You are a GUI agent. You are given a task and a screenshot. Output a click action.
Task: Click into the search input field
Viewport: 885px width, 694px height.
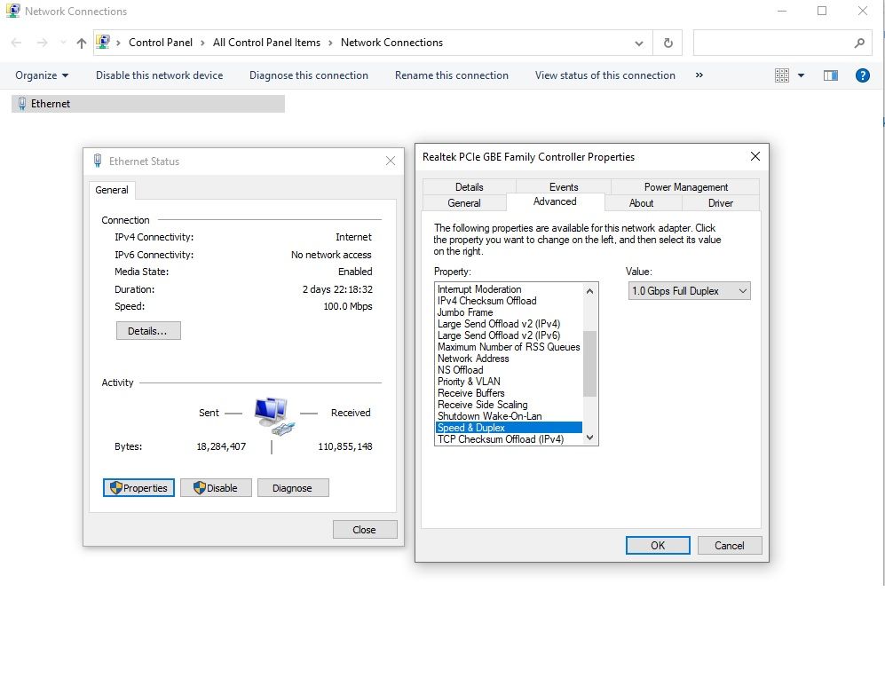(770, 43)
